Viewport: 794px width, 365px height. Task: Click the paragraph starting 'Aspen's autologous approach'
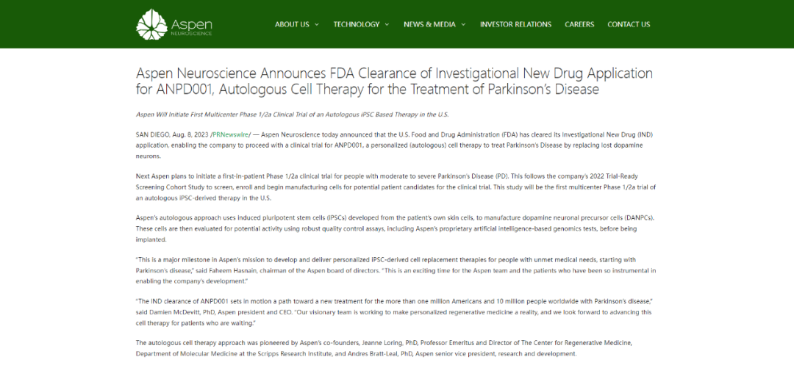tap(395, 228)
